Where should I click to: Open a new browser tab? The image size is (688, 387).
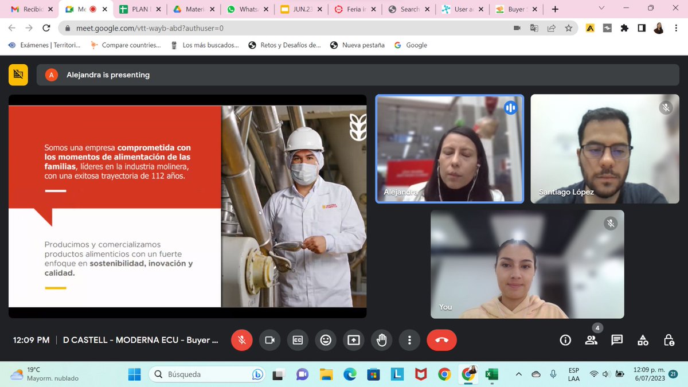[x=554, y=9]
